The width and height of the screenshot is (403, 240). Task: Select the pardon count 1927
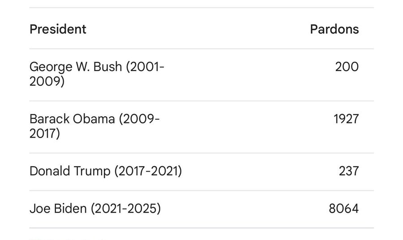click(346, 119)
